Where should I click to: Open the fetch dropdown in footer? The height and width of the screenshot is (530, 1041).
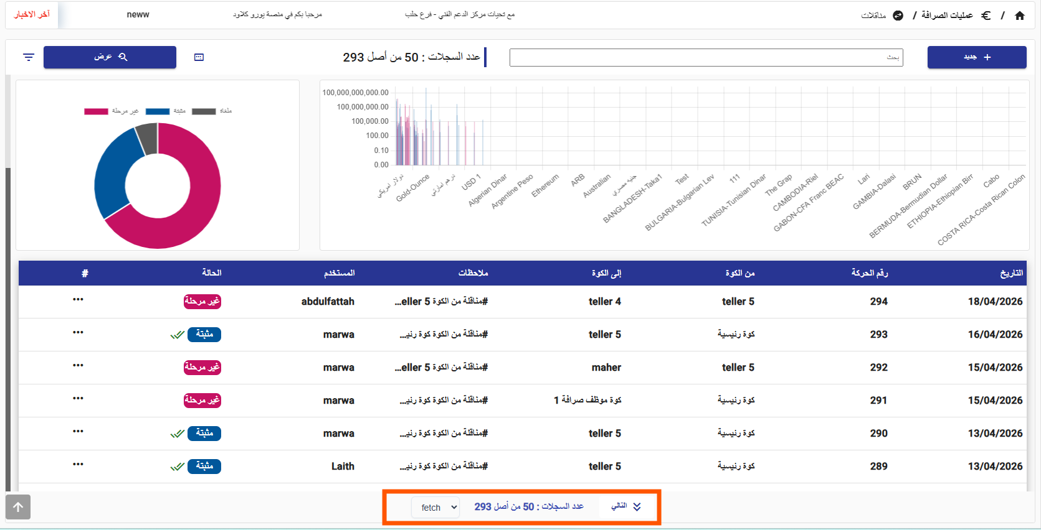435,508
